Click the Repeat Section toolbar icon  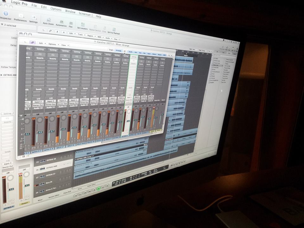pyautogui.click(x=95, y=27)
